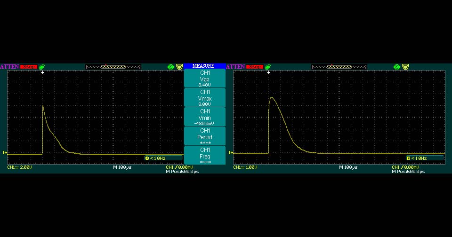This screenshot has width=452, height=237.
Task: Click the -480.0mV value under Vmin
Action: pos(204,124)
